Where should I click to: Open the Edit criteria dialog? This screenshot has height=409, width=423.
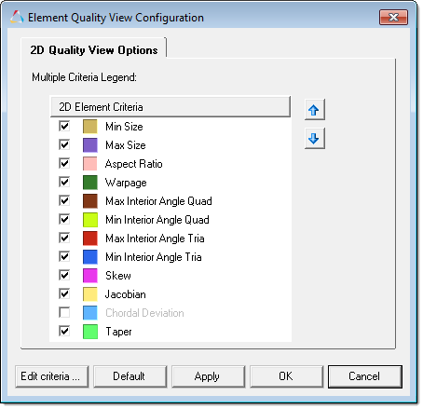pos(51,376)
